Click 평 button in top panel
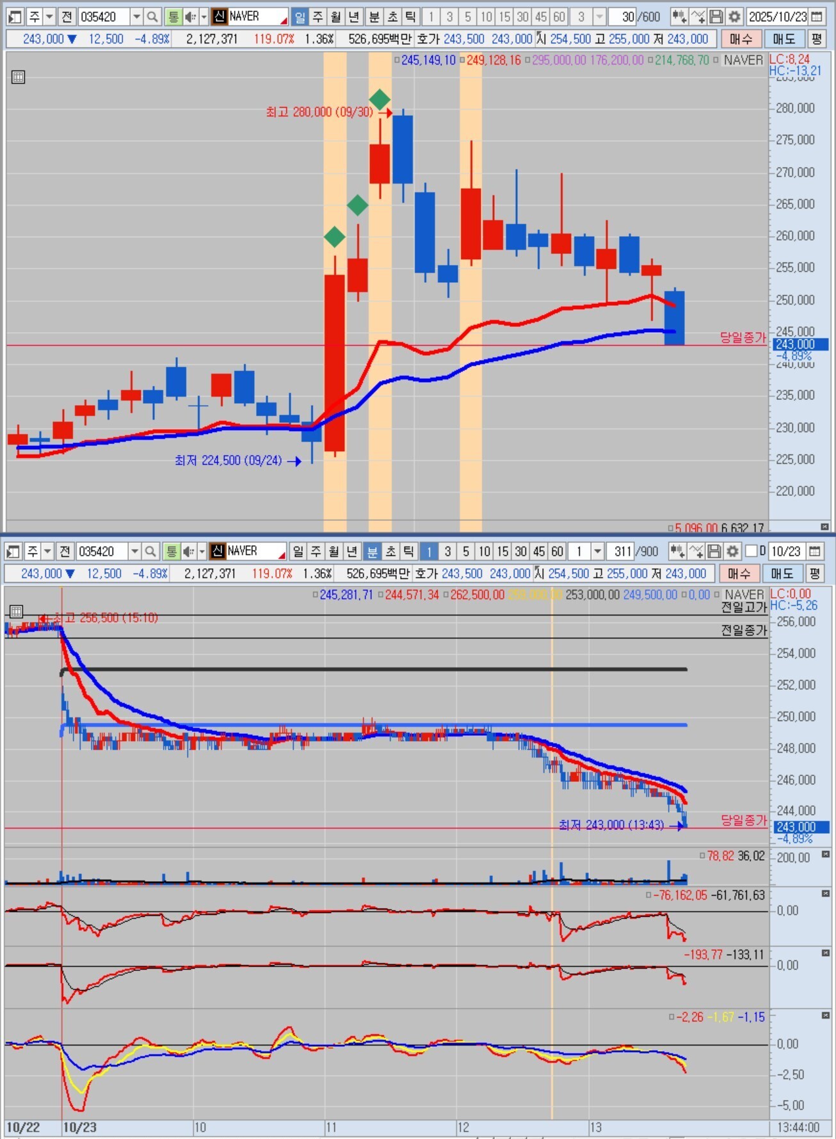 tap(816, 39)
